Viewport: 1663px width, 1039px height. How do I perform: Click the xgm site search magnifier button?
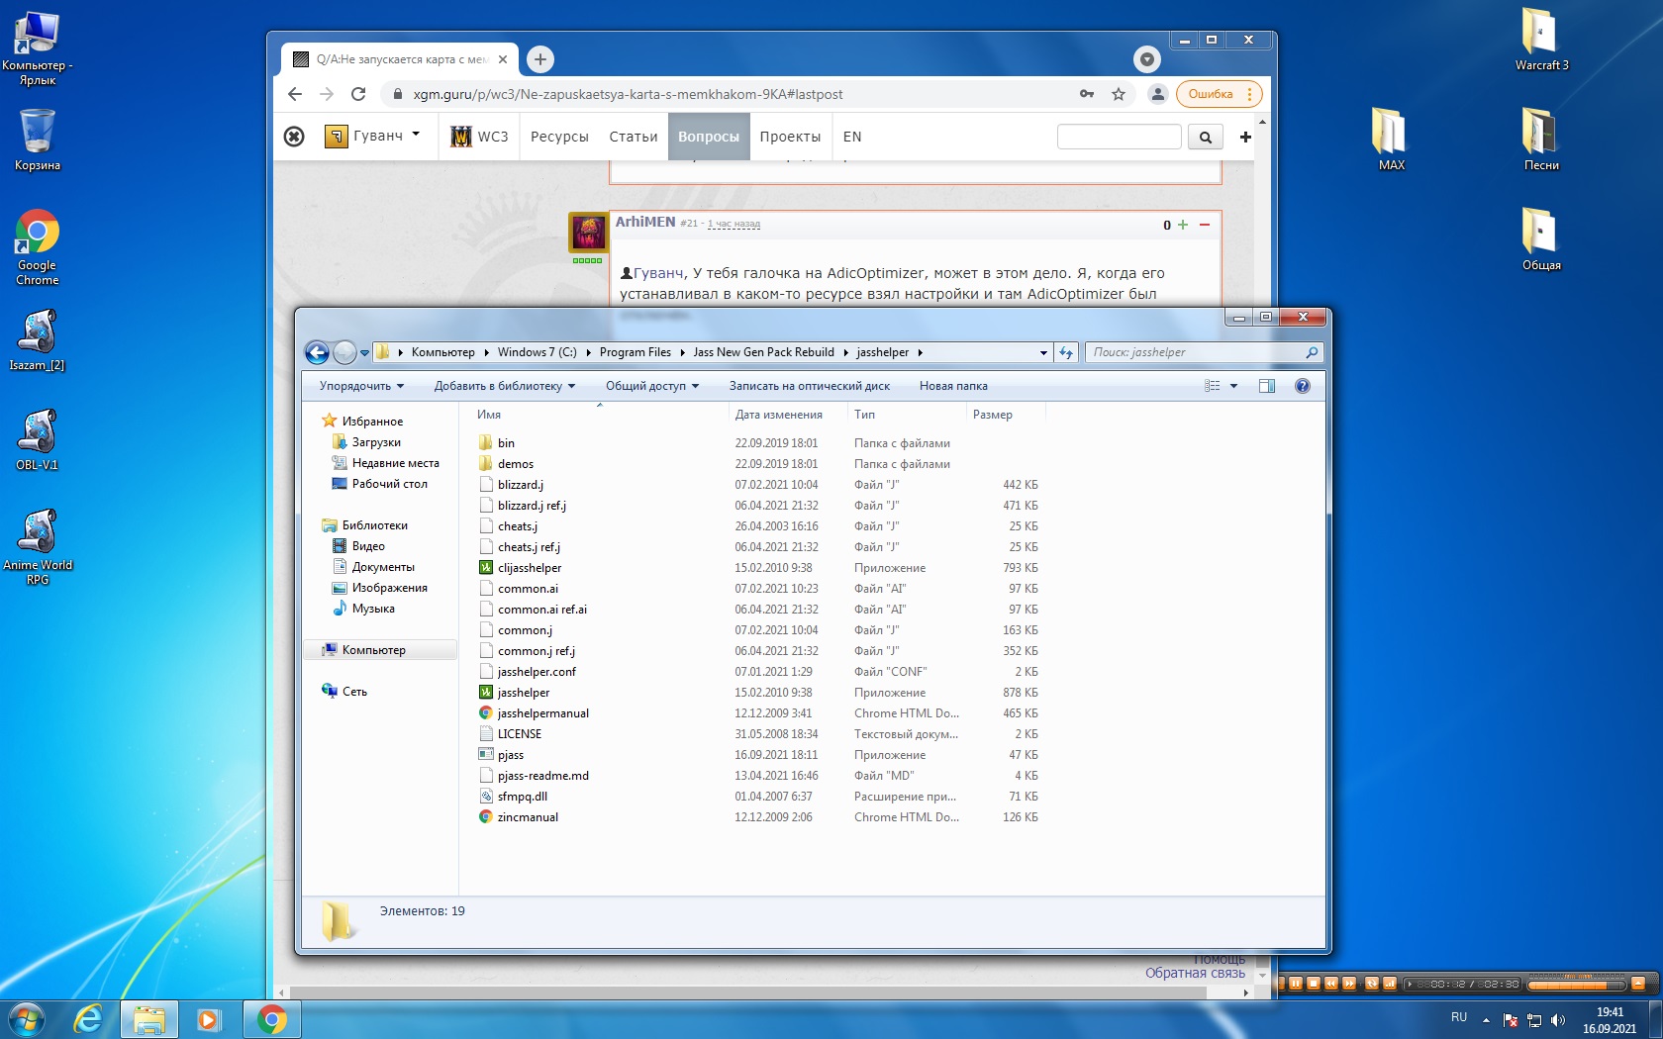(1206, 137)
